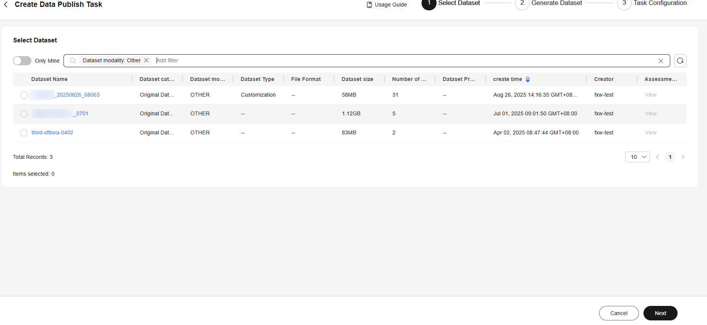View assessment for the Apr 02 dataset

pos(650,133)
